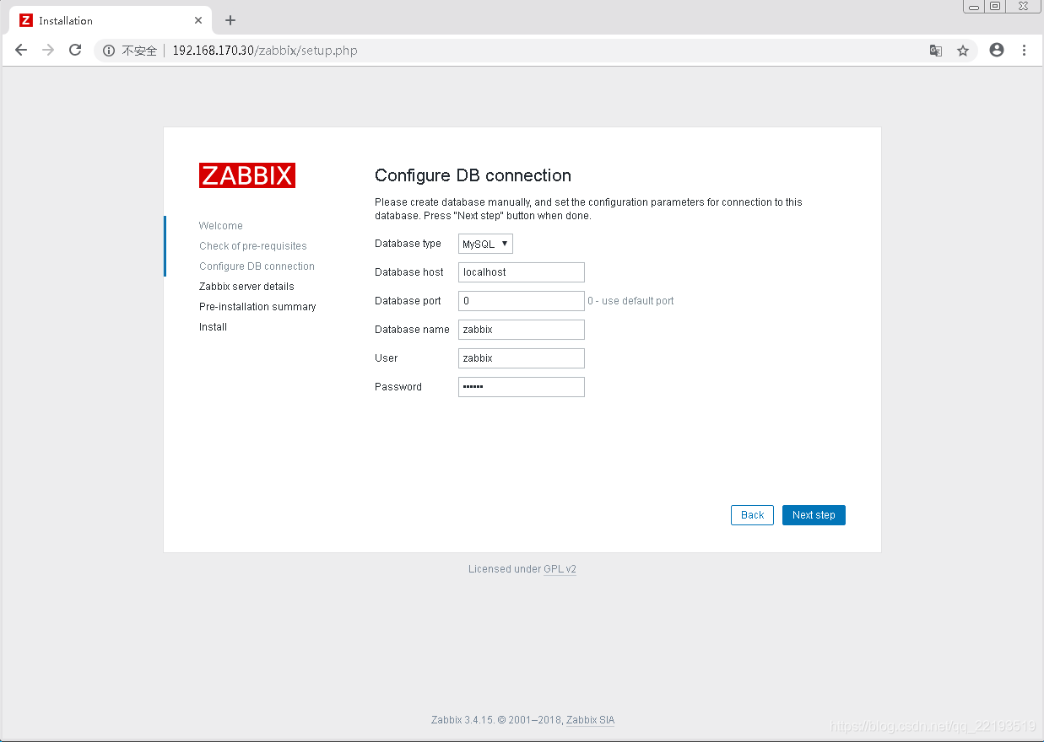Click the translate page icon
1044x742 pixels.
point(936,51)
